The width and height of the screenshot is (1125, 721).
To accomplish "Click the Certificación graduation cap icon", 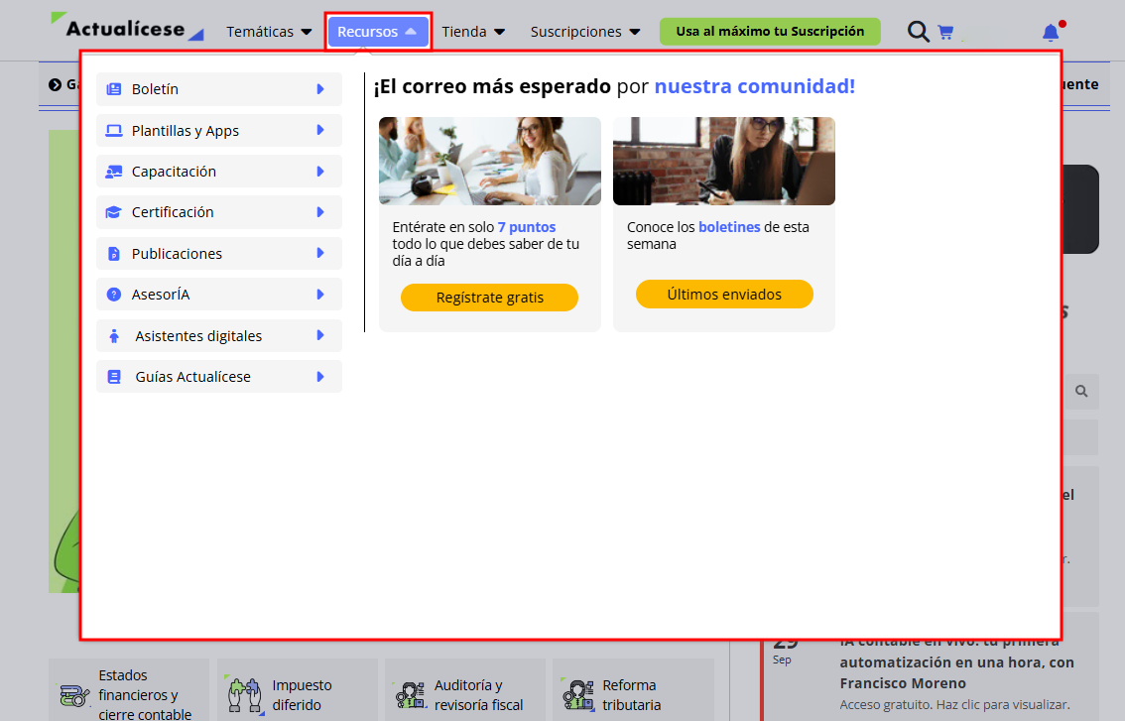I will pyautogui.click(x=113, y=212).
